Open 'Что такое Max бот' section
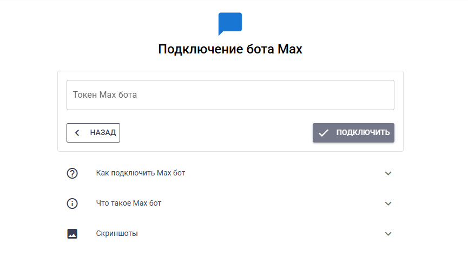The width and height of the screenshot is (468, 271). [230, 204]
